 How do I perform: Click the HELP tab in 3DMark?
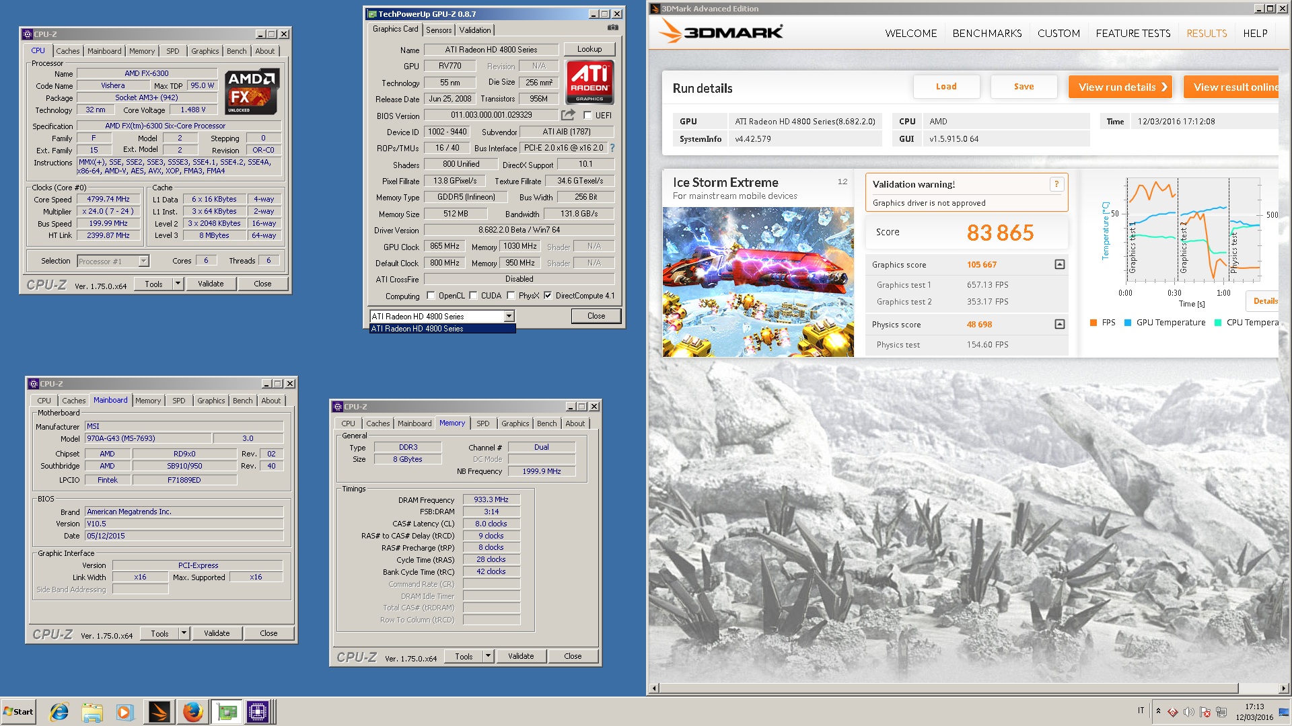point(1255,33)
